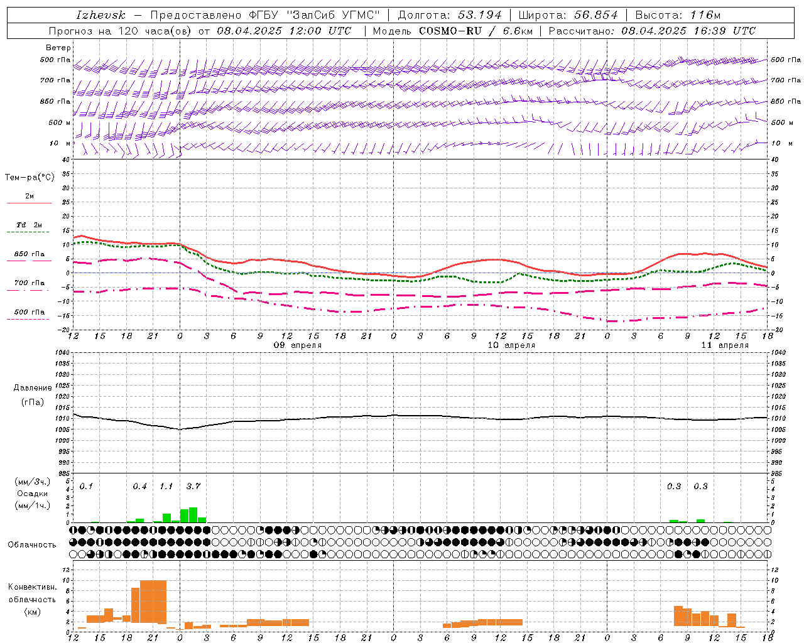Click the '3.7' precipitation amount value
This screenshot has height=643, width=804.
pos(193,487)
